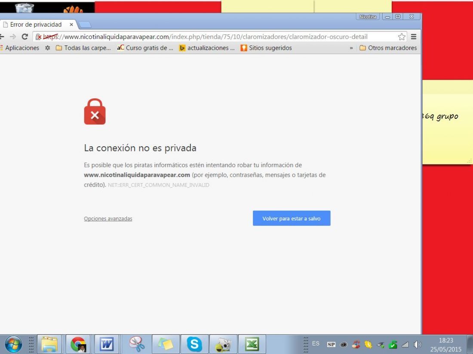
Task: Click the green checkmark tray icon
Action: coord(393,345)
